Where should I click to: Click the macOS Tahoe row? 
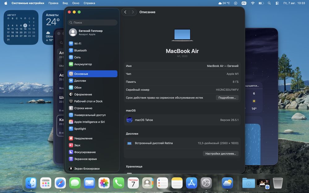pos(182,120)
